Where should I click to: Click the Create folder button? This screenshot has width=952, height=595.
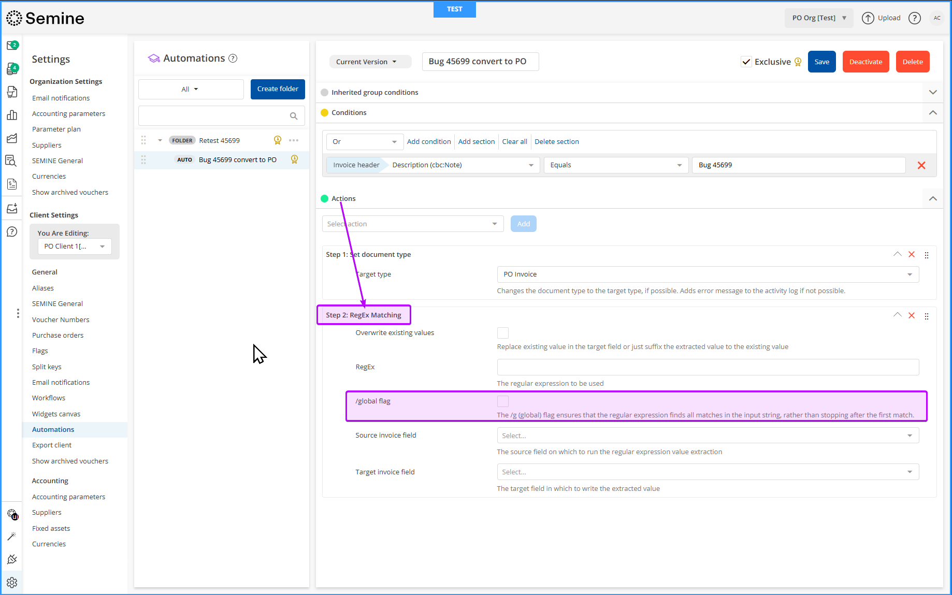click(278, 89)
